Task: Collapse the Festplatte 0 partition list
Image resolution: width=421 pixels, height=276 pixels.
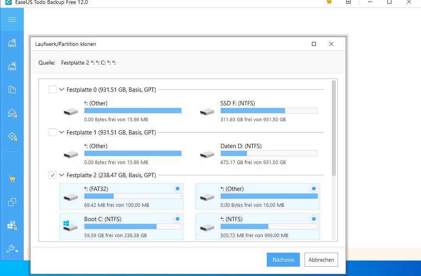Action: tap(61, 90)
